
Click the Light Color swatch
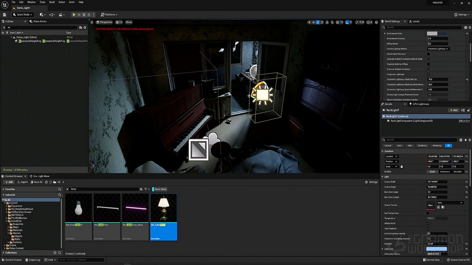coord(437,249)
